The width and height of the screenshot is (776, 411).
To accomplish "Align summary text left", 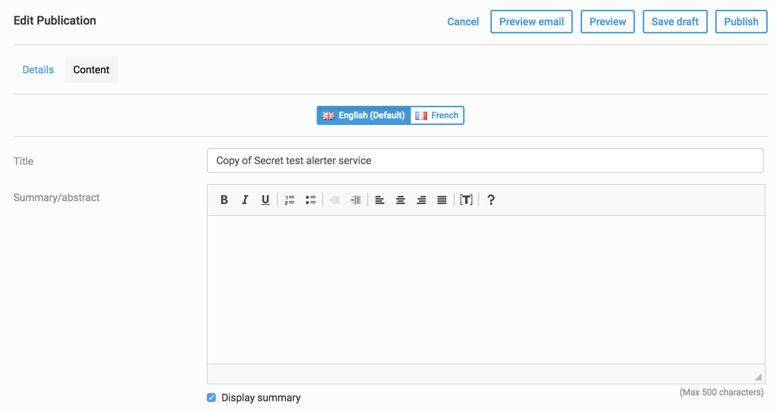I will (379, 200).
